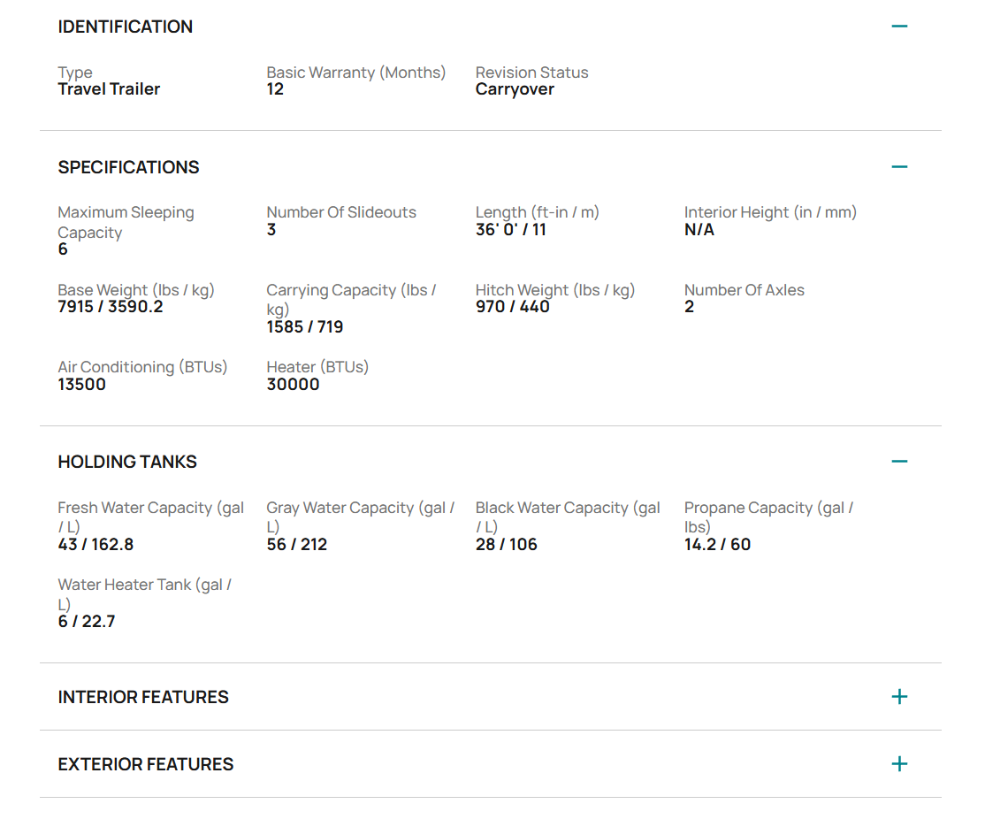
Task: Collapse Identification section via minus icon
Action: (x=899, y=27)
